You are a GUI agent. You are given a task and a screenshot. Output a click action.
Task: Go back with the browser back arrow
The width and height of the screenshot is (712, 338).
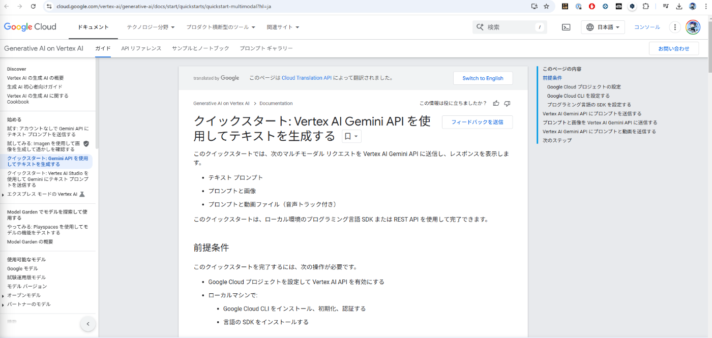coord(7,6)
